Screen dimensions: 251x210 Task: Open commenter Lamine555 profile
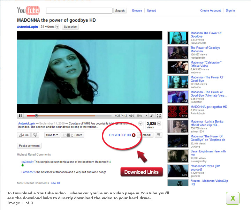pos(29,172)
